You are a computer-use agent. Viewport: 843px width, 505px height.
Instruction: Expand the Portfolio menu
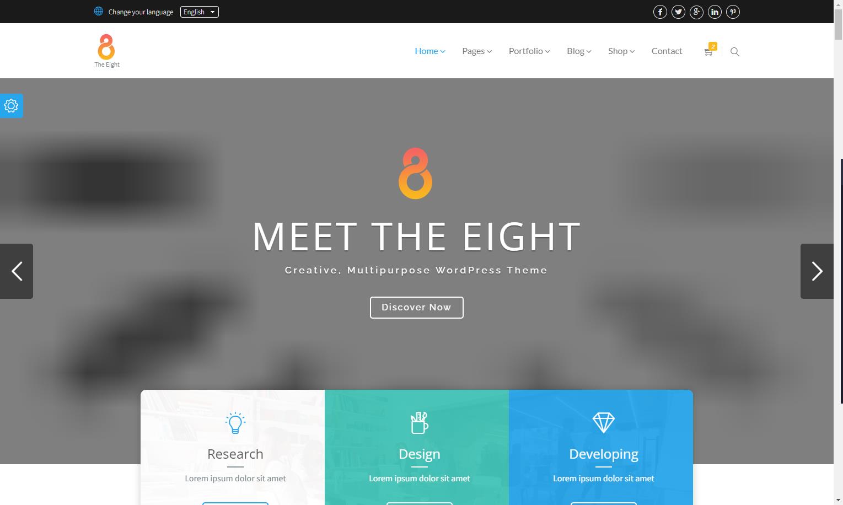tap(529, 51)
